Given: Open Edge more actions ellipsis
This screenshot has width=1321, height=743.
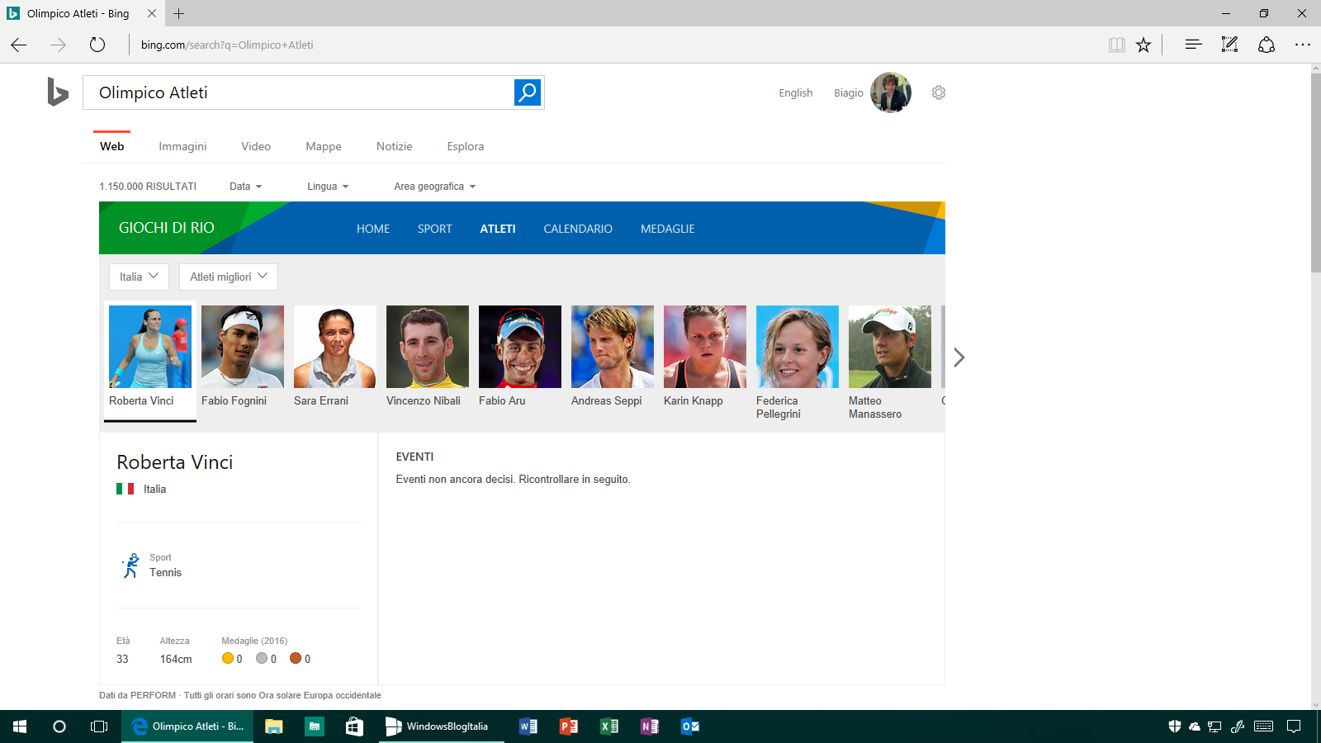Looking at the screenshot, I should point(1303,45).
